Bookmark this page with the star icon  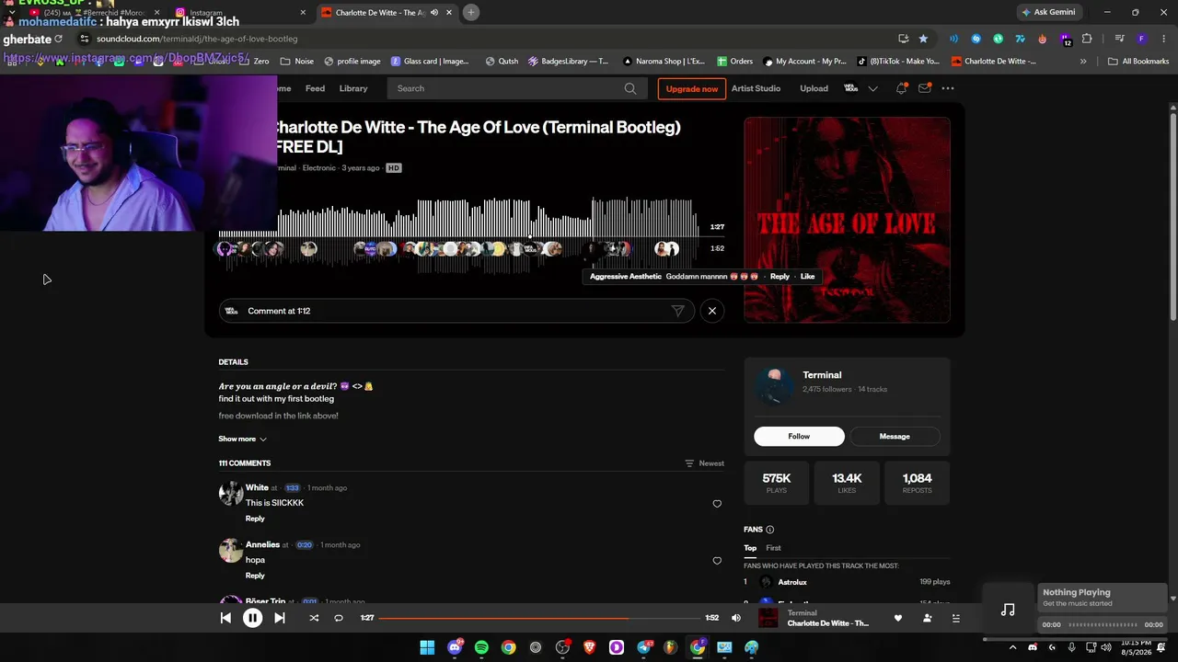pos(923,39)
